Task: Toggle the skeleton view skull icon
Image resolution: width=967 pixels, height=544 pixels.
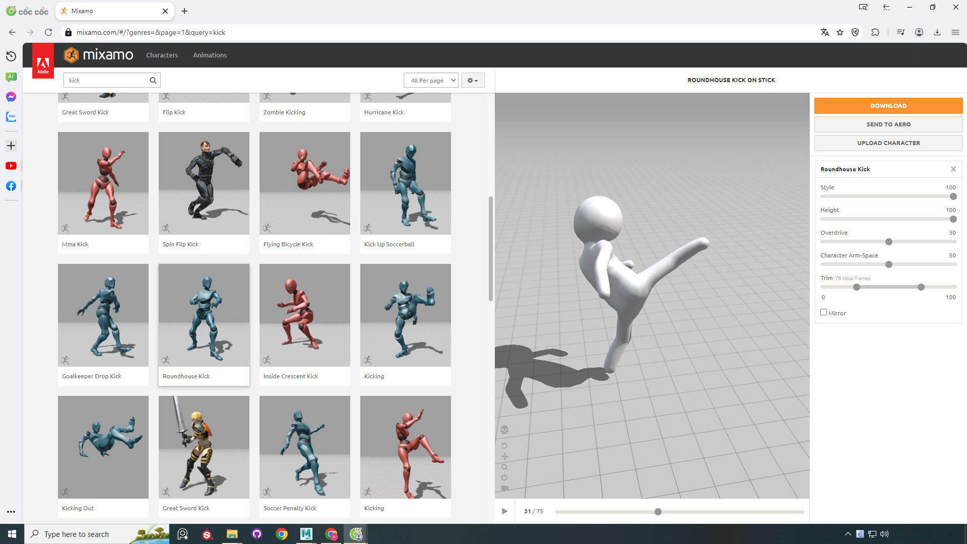Action: pos(504,430)
